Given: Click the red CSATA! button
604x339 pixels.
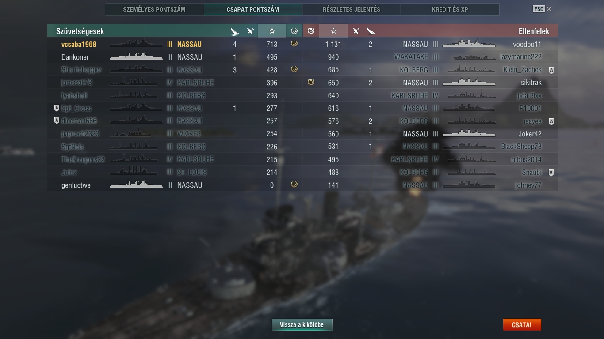Looking at the screenshot, I should (x=522, y=324).
